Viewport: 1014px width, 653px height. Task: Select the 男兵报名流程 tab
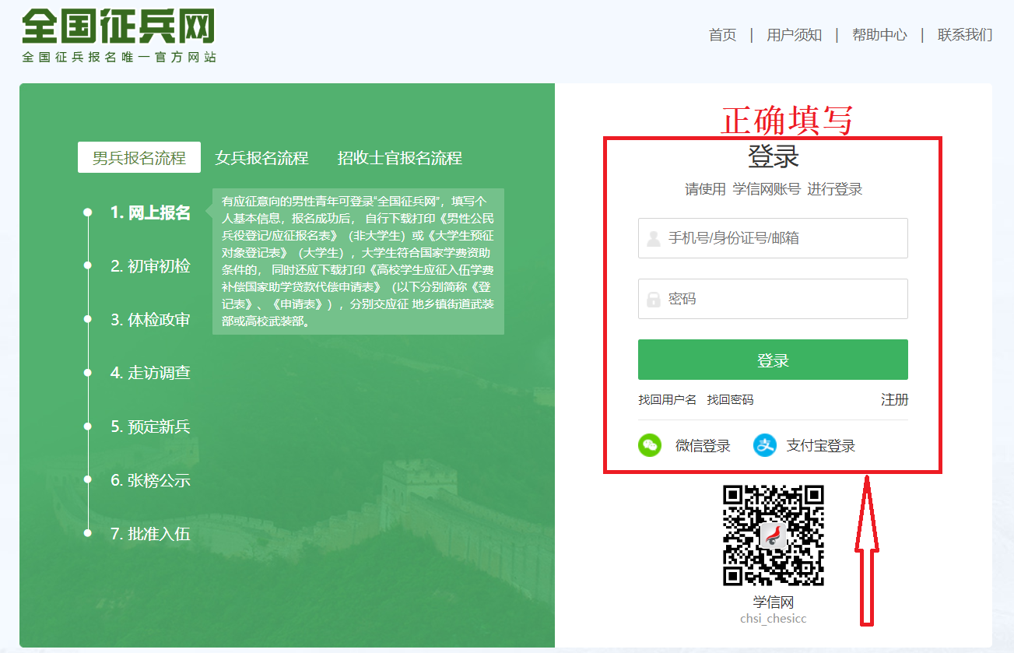(x=139, y=158)
